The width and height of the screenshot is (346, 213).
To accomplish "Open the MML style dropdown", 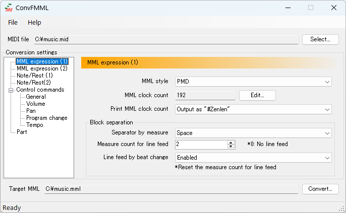I will click(253, 82).
